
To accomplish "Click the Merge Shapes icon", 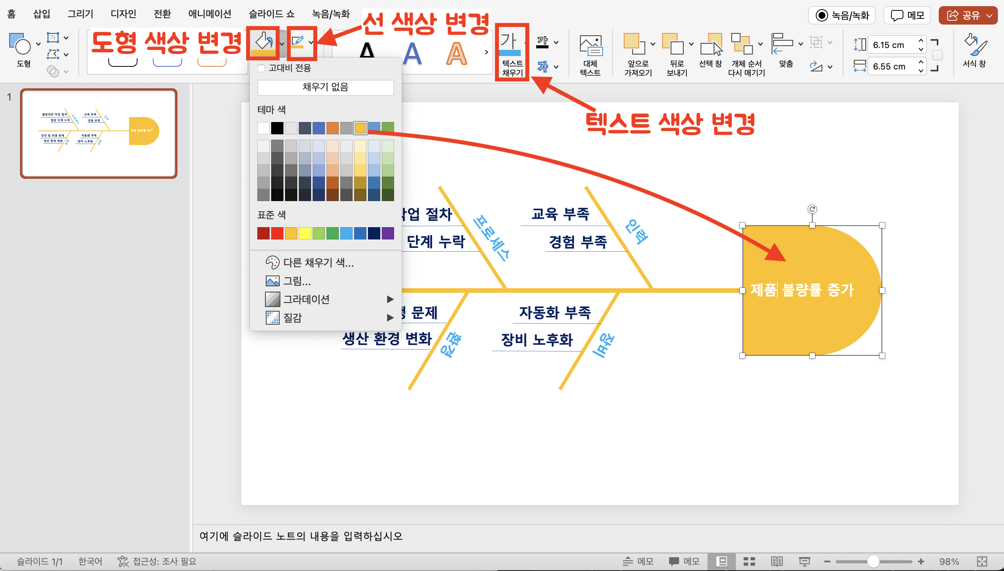I will [x=53, y=71].
